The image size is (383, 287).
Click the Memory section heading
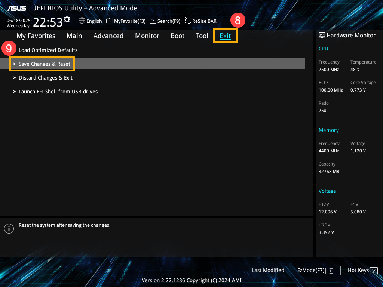(x=328, y=130)
